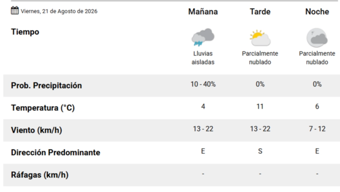This screenshot has height=192, width=340.
Task: Click the Tarde temperature value 11
Action: [260, 107]
